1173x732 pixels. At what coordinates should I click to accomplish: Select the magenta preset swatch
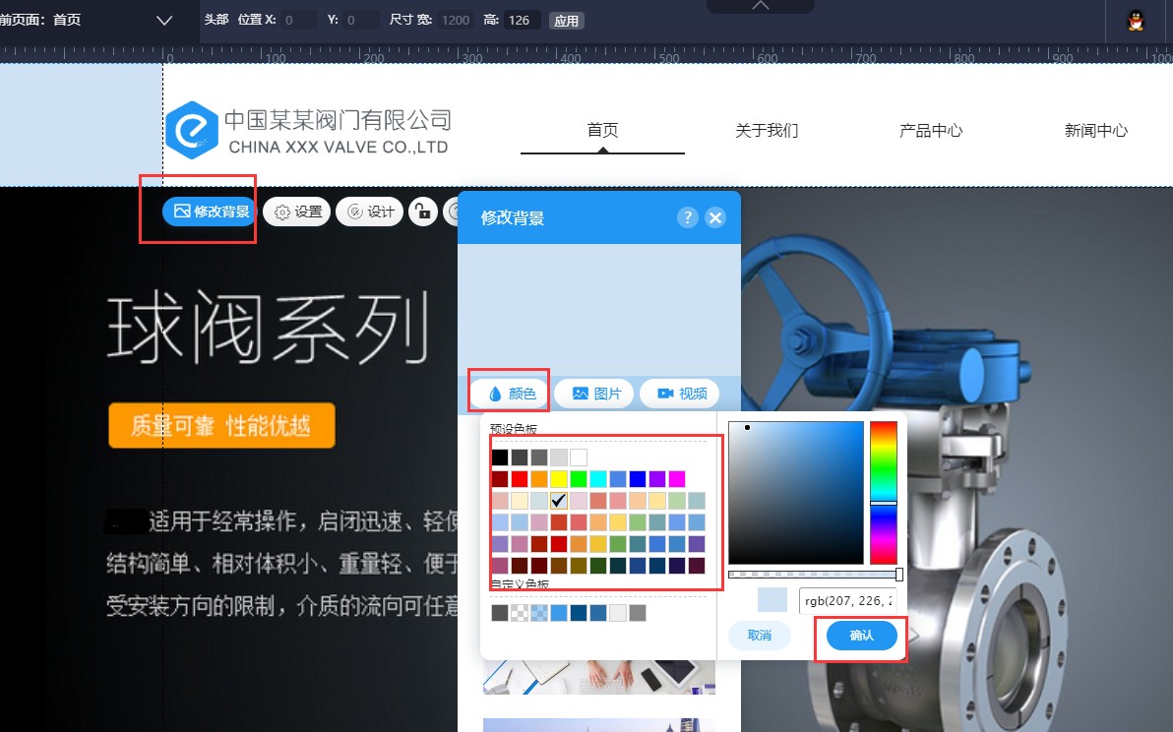[676, 478]
